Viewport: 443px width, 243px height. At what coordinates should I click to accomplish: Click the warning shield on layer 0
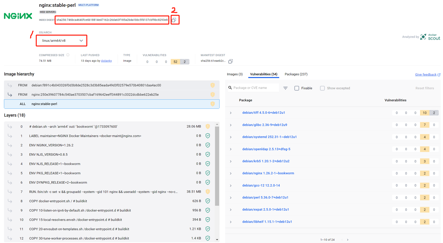click(x=208, y=126)
